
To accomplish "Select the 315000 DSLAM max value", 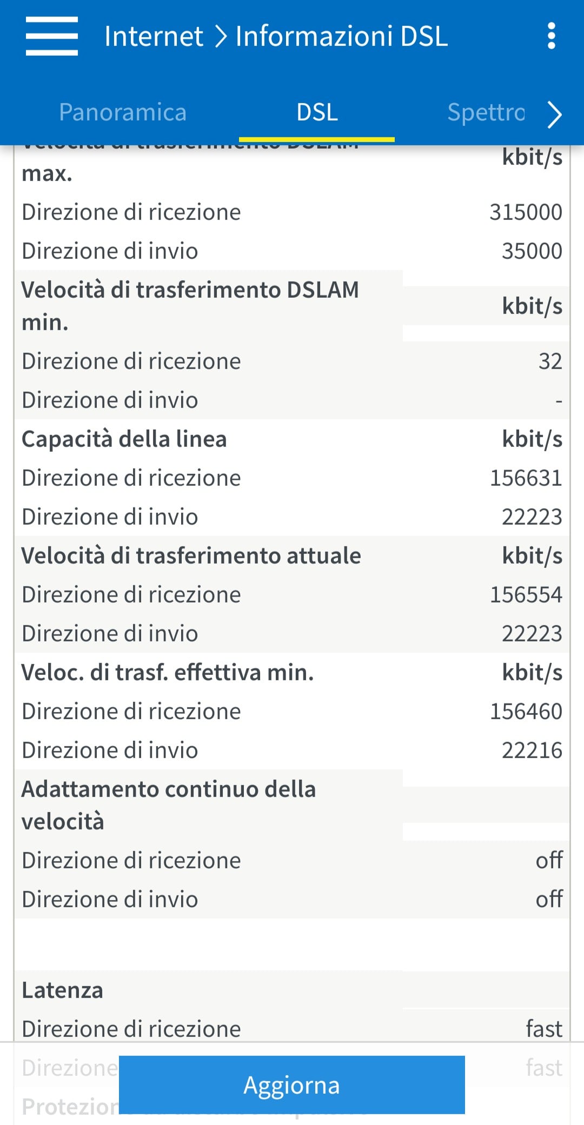I will point(526,212).
